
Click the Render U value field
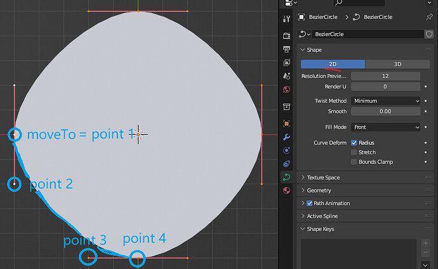click(x=385, y=87)
